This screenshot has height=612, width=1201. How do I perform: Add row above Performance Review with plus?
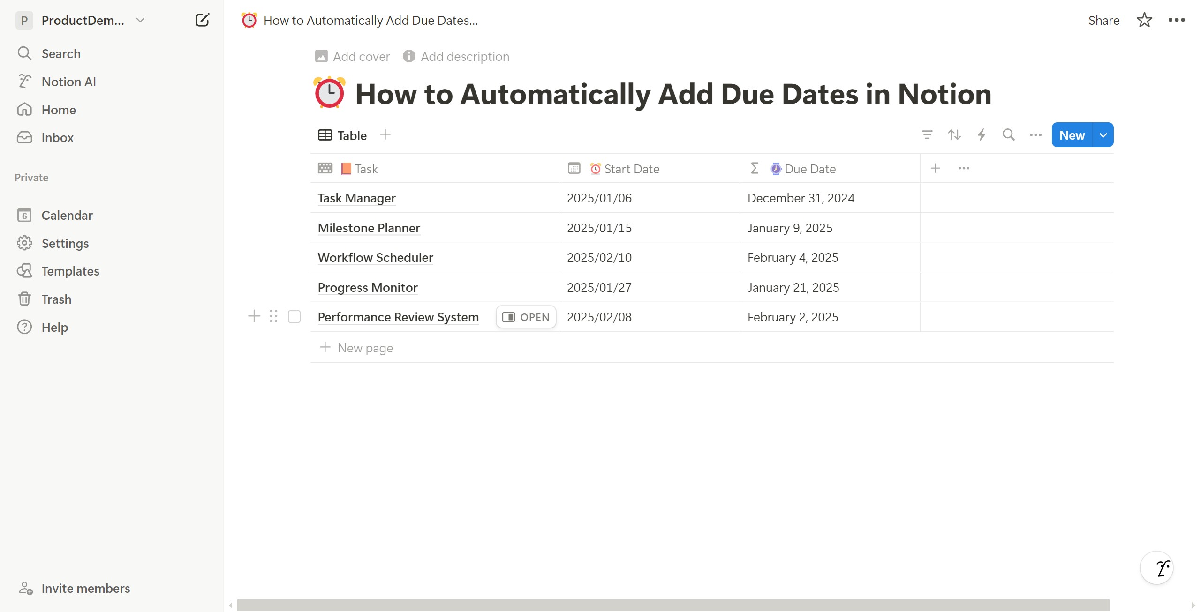point(254,316)
